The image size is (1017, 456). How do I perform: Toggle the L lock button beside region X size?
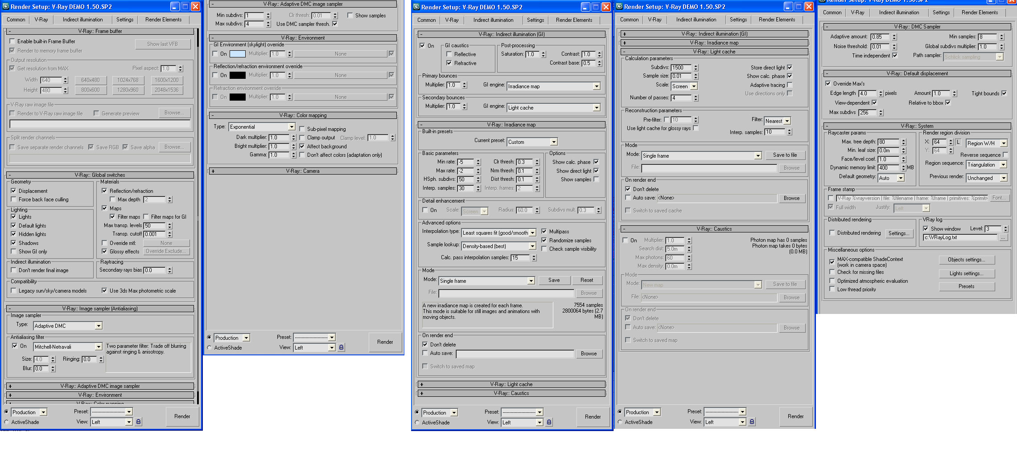[958, 142]
